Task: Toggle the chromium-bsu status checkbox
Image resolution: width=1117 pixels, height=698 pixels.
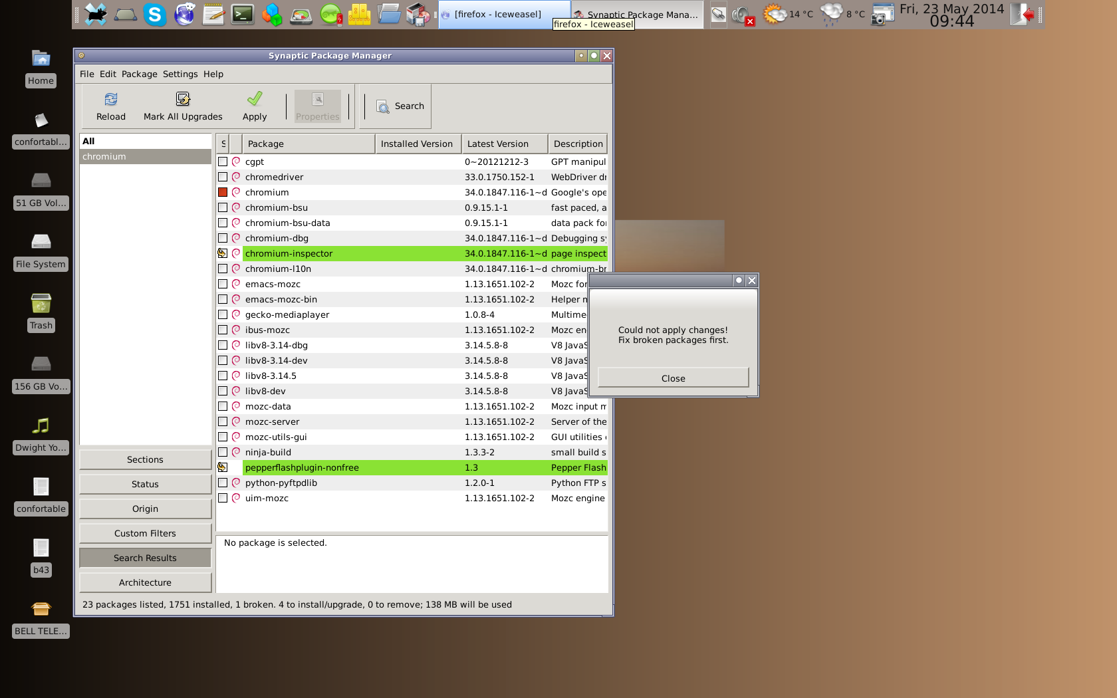Action: click(x=223, y=207)
